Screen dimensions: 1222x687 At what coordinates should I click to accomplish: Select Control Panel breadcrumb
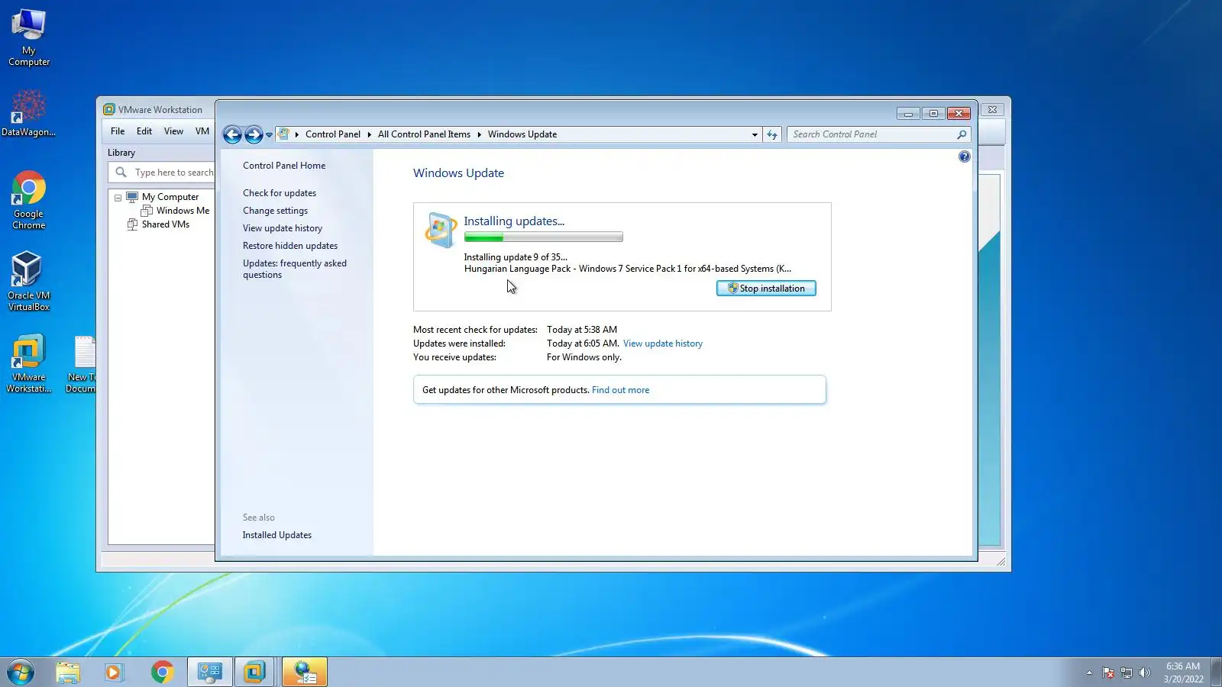coord(333,134)
